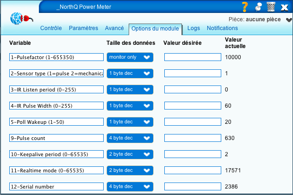
Task: Click the Variable column header
Action: click(20, 43)
